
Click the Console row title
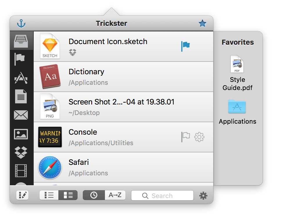click(x=83, y=132)
